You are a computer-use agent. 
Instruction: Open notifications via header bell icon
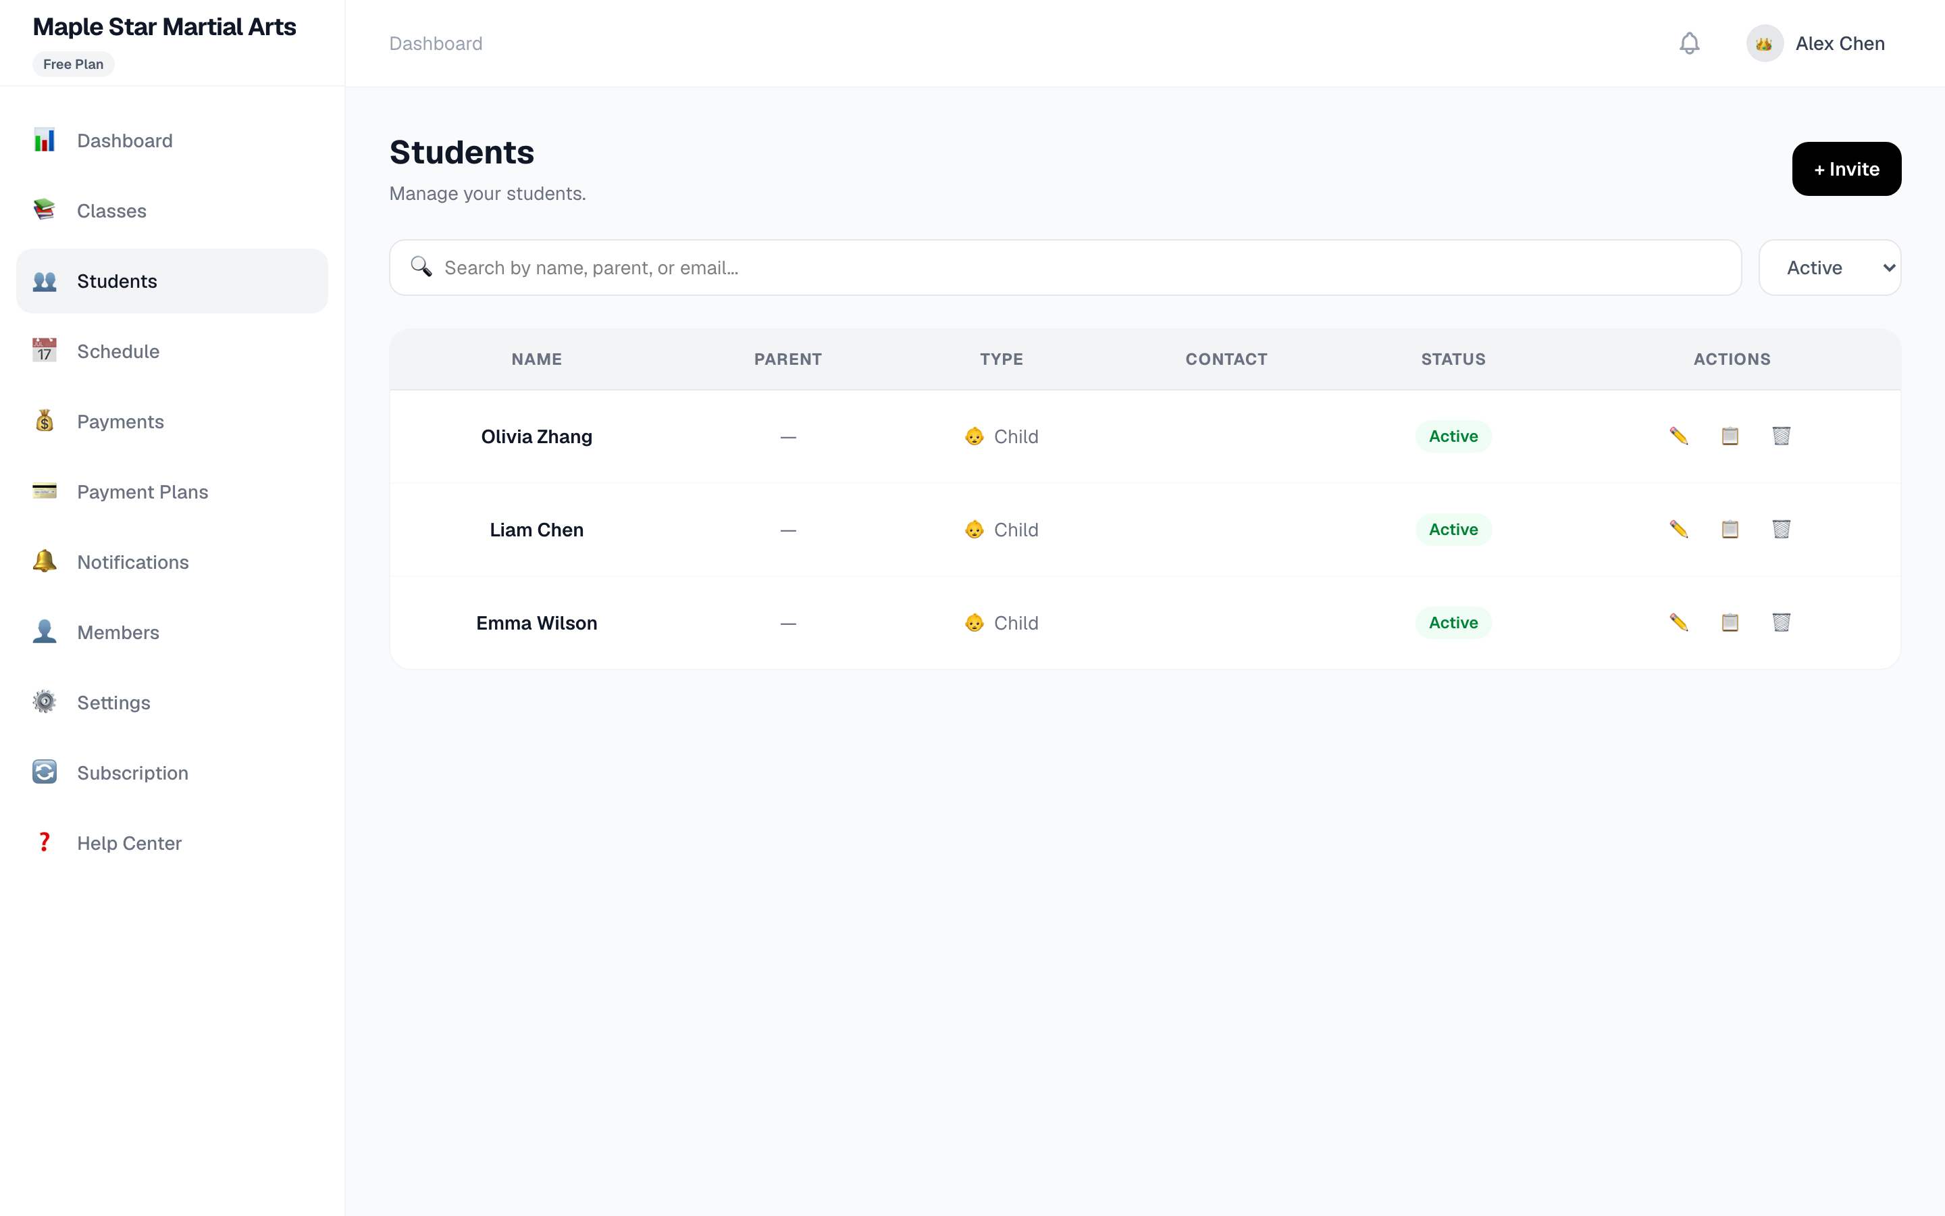point(1690,43)
